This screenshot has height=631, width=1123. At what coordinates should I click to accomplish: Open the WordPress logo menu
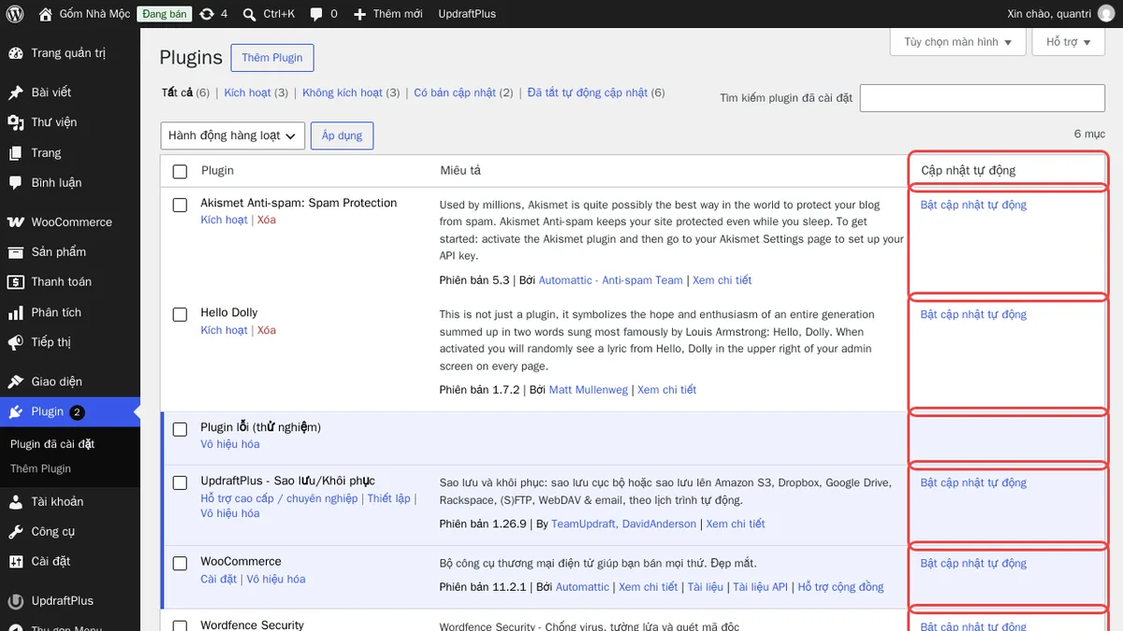(x=15, y=14)
